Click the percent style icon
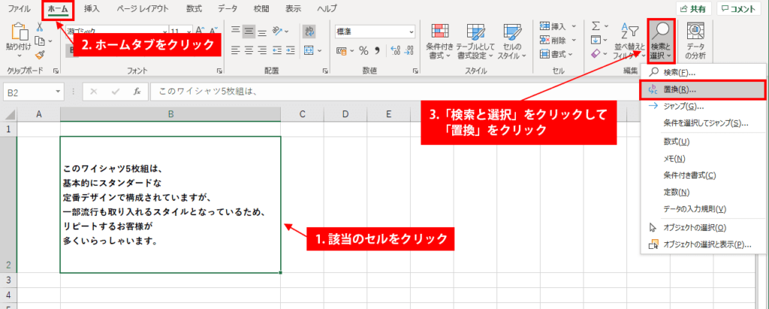 363,50
